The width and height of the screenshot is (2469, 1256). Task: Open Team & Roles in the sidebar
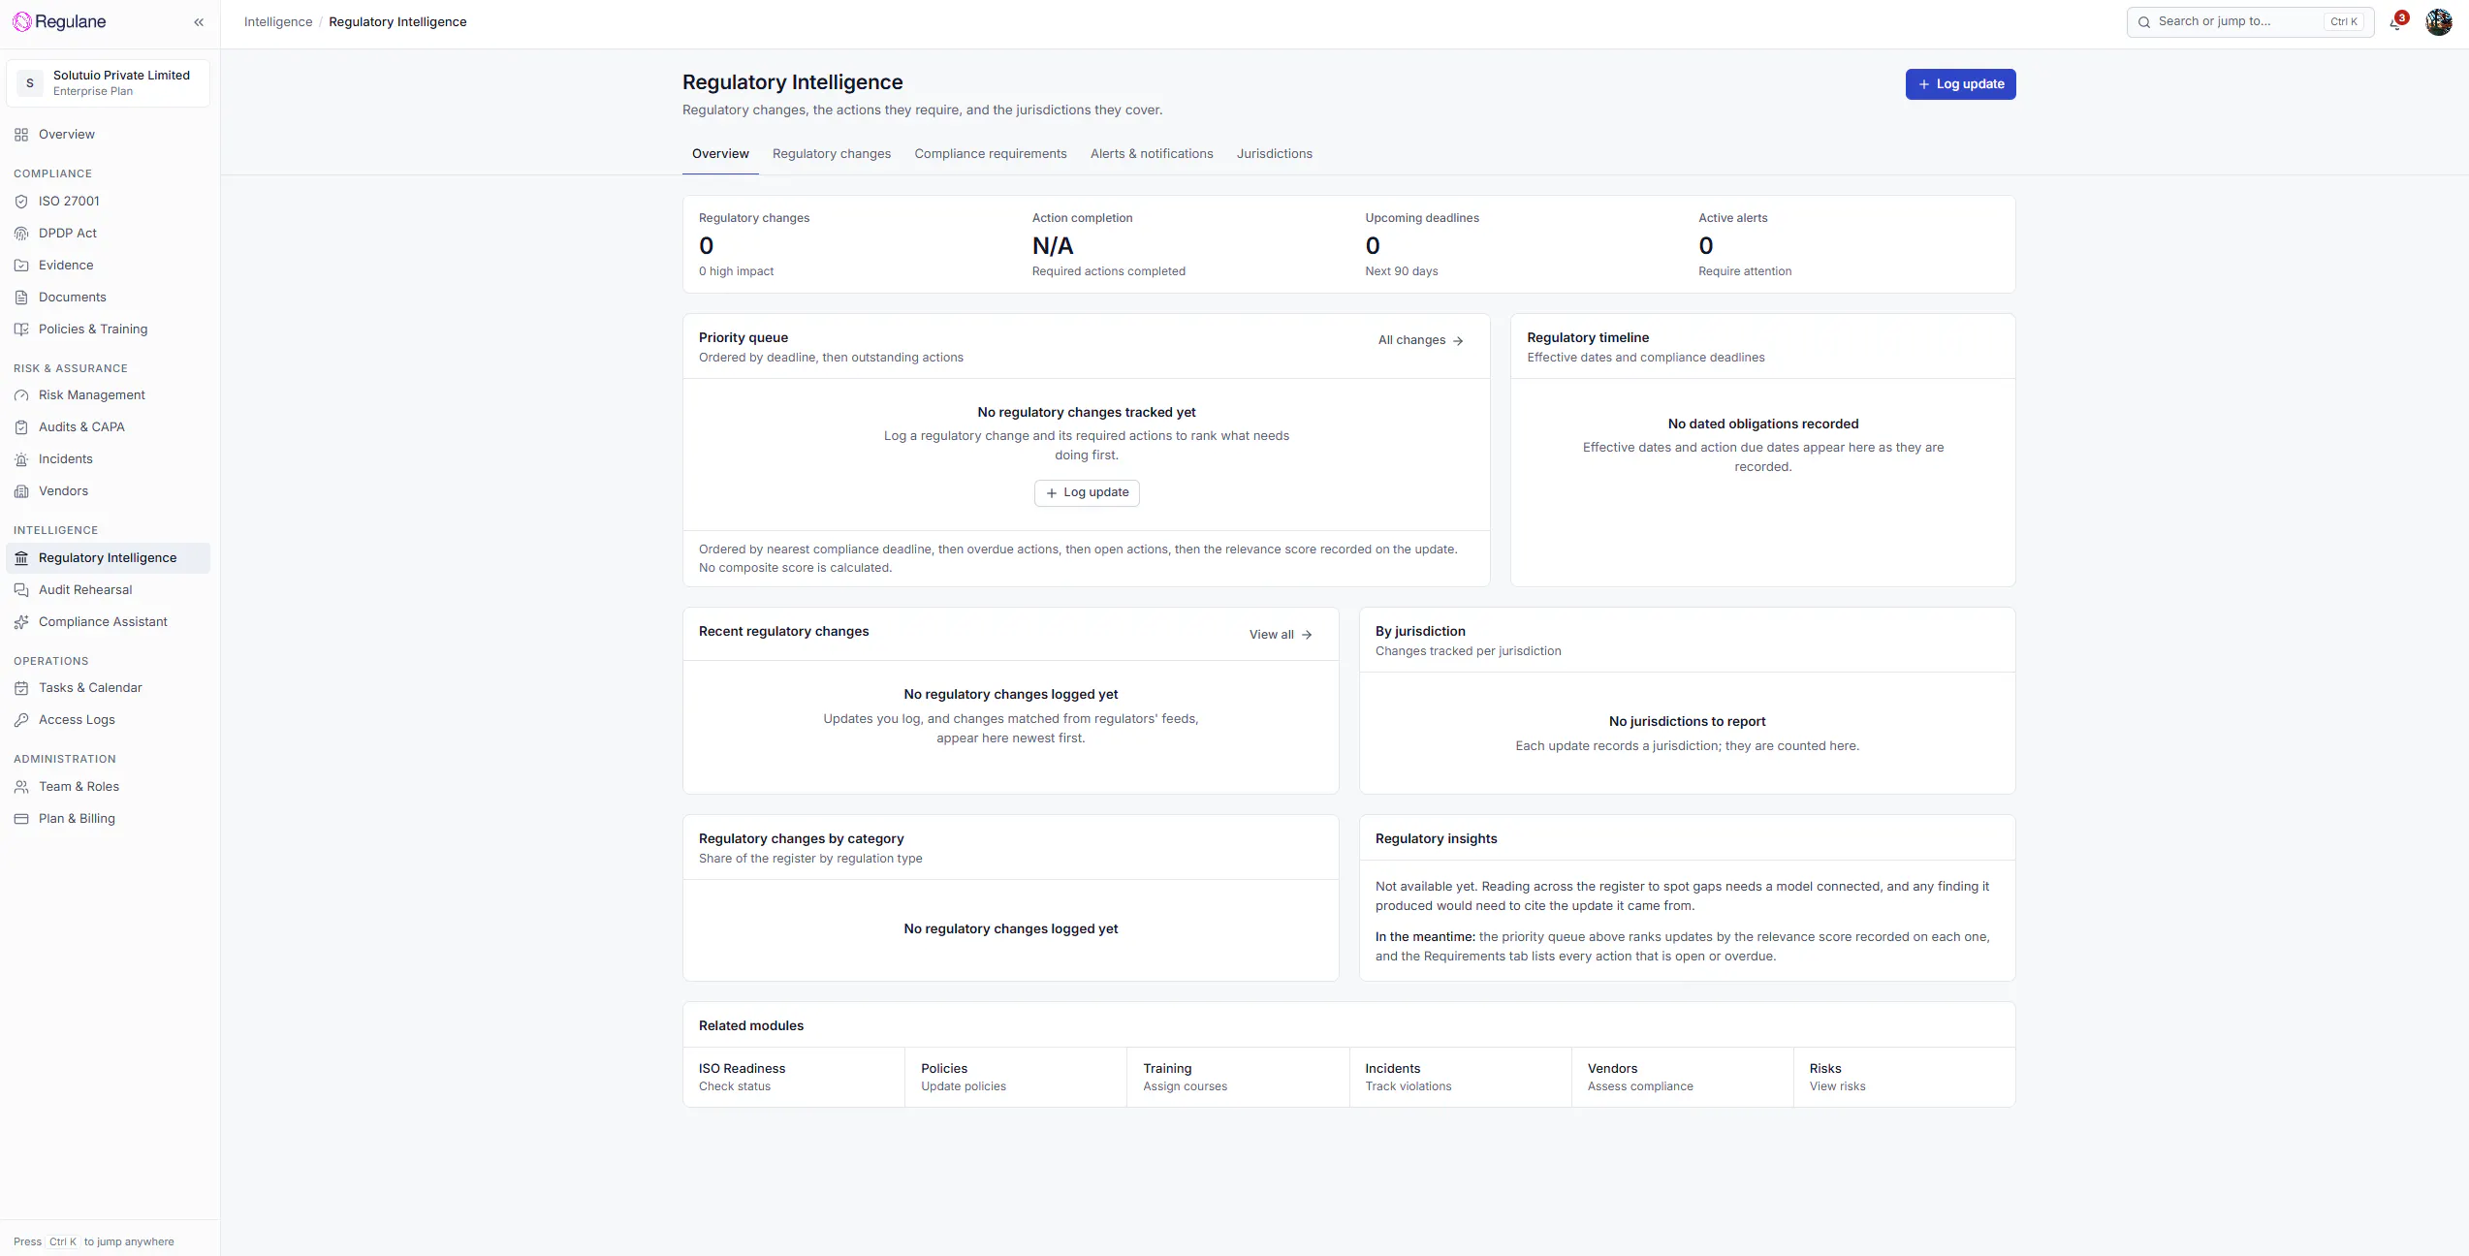(x=108, y=787)
